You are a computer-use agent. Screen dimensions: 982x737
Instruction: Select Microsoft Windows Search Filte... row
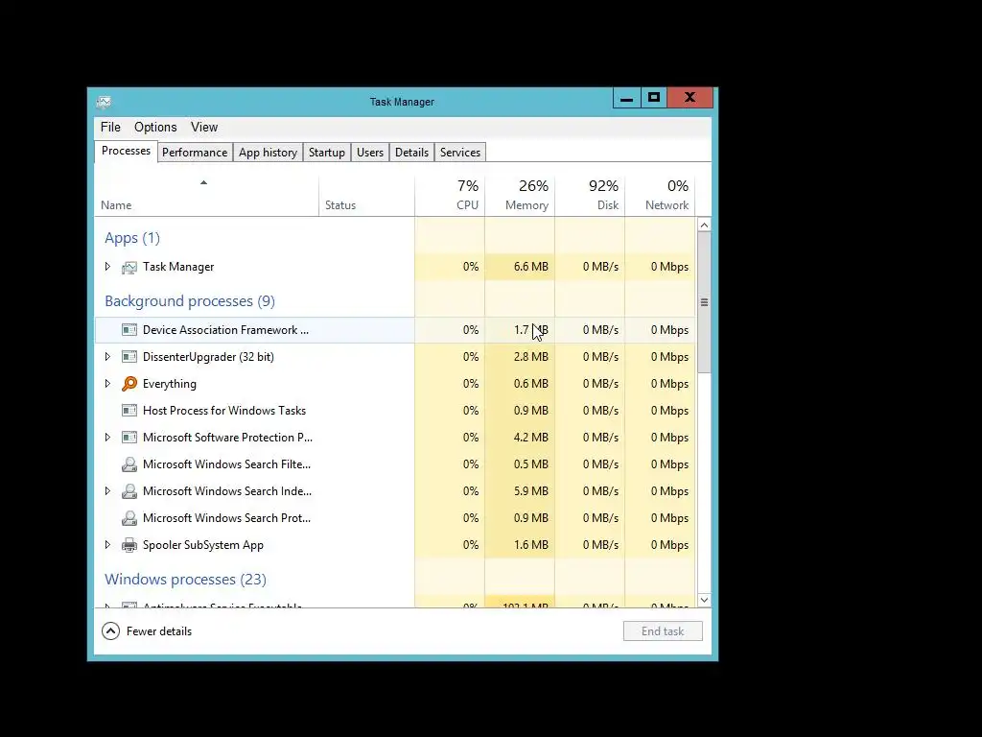pos(394,464)
